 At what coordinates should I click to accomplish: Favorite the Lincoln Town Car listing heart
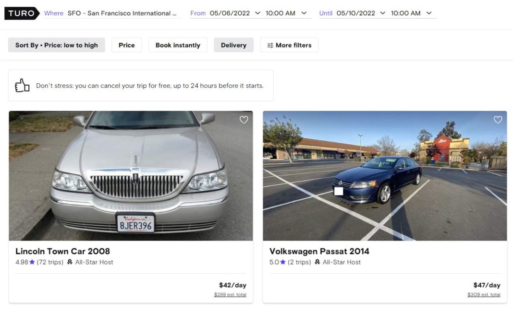pos(244,120)
